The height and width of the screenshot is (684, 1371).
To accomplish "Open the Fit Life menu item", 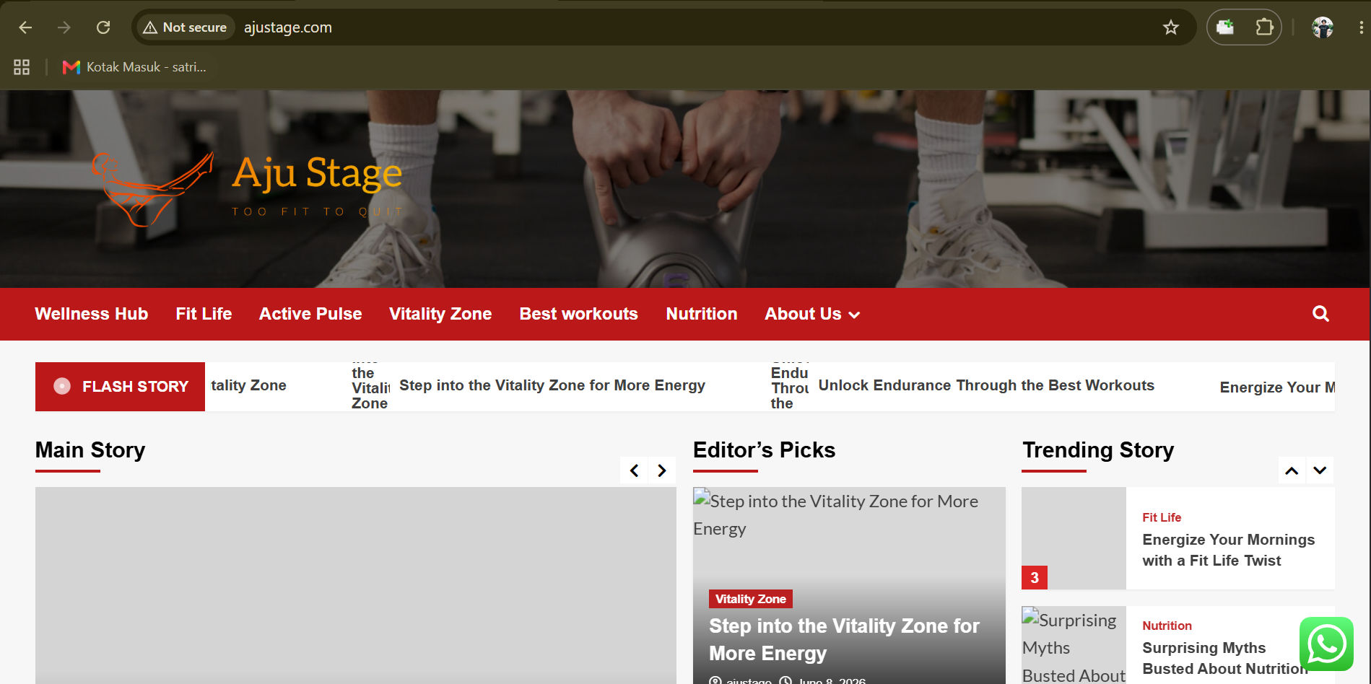I will pos(204,314).
